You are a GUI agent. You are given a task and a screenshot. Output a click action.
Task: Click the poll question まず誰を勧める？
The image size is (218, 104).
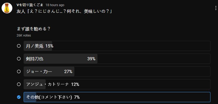34,29
